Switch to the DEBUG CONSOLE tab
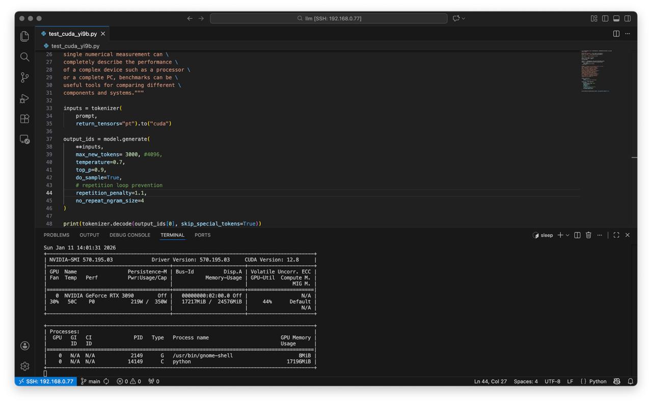This screenshot has height=404, width=652. pos(130,235)
